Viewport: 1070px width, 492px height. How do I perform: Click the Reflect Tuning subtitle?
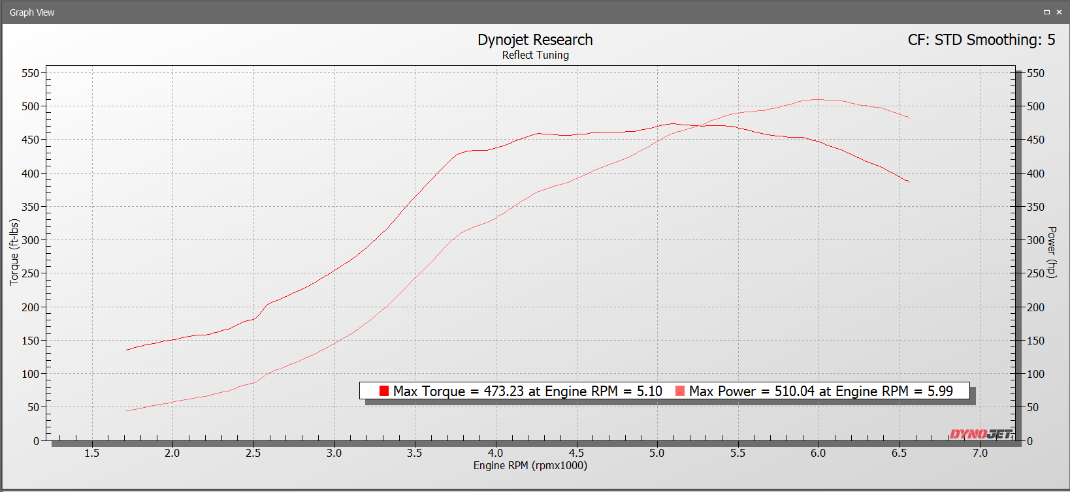[x=535, y=55]
